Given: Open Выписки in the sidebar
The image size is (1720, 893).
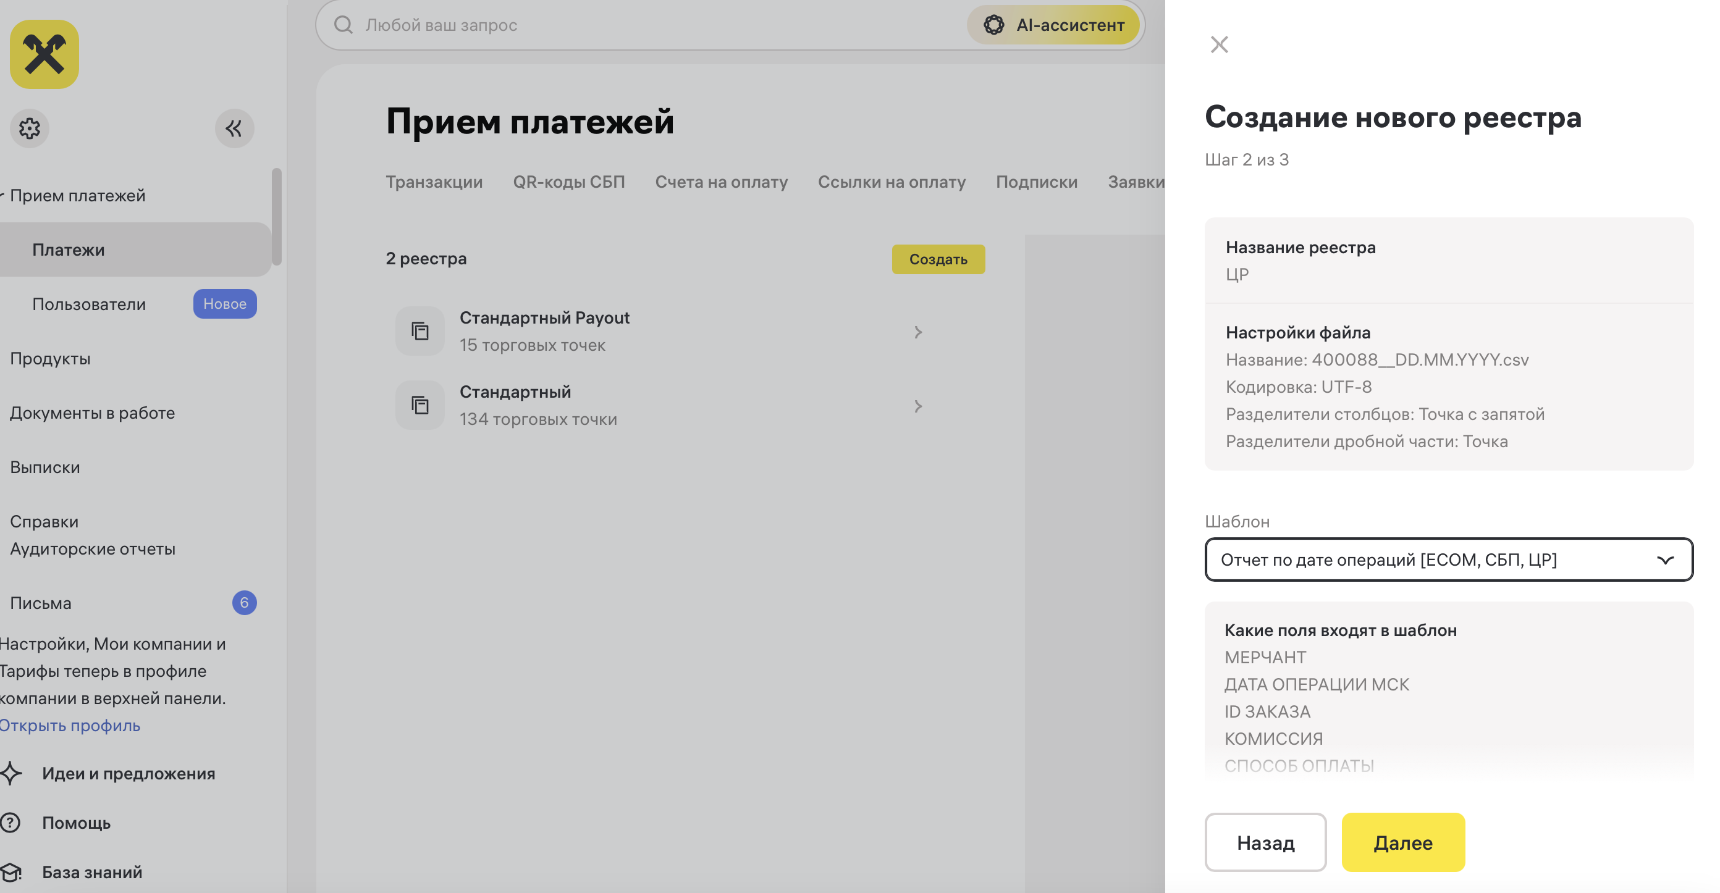Looking at the screenshot, I should 44,467.
